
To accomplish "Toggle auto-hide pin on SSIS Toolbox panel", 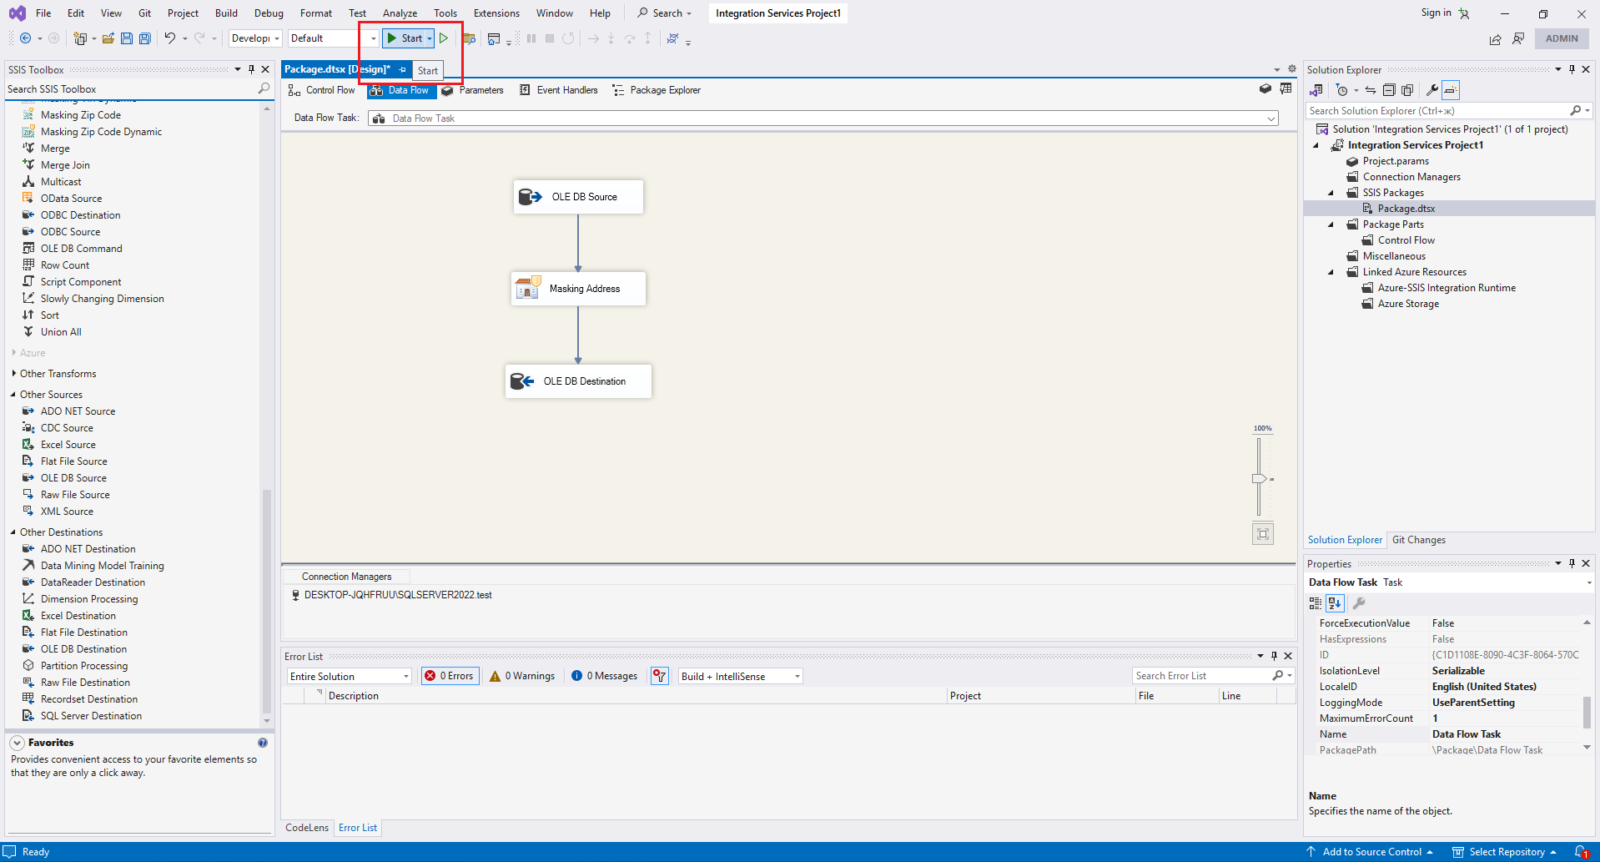I will tap(251, 69).
